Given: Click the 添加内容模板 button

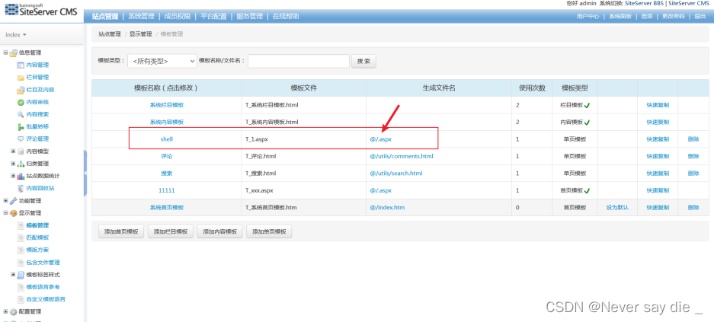Looking at the screenshot, I should point(220,231).
